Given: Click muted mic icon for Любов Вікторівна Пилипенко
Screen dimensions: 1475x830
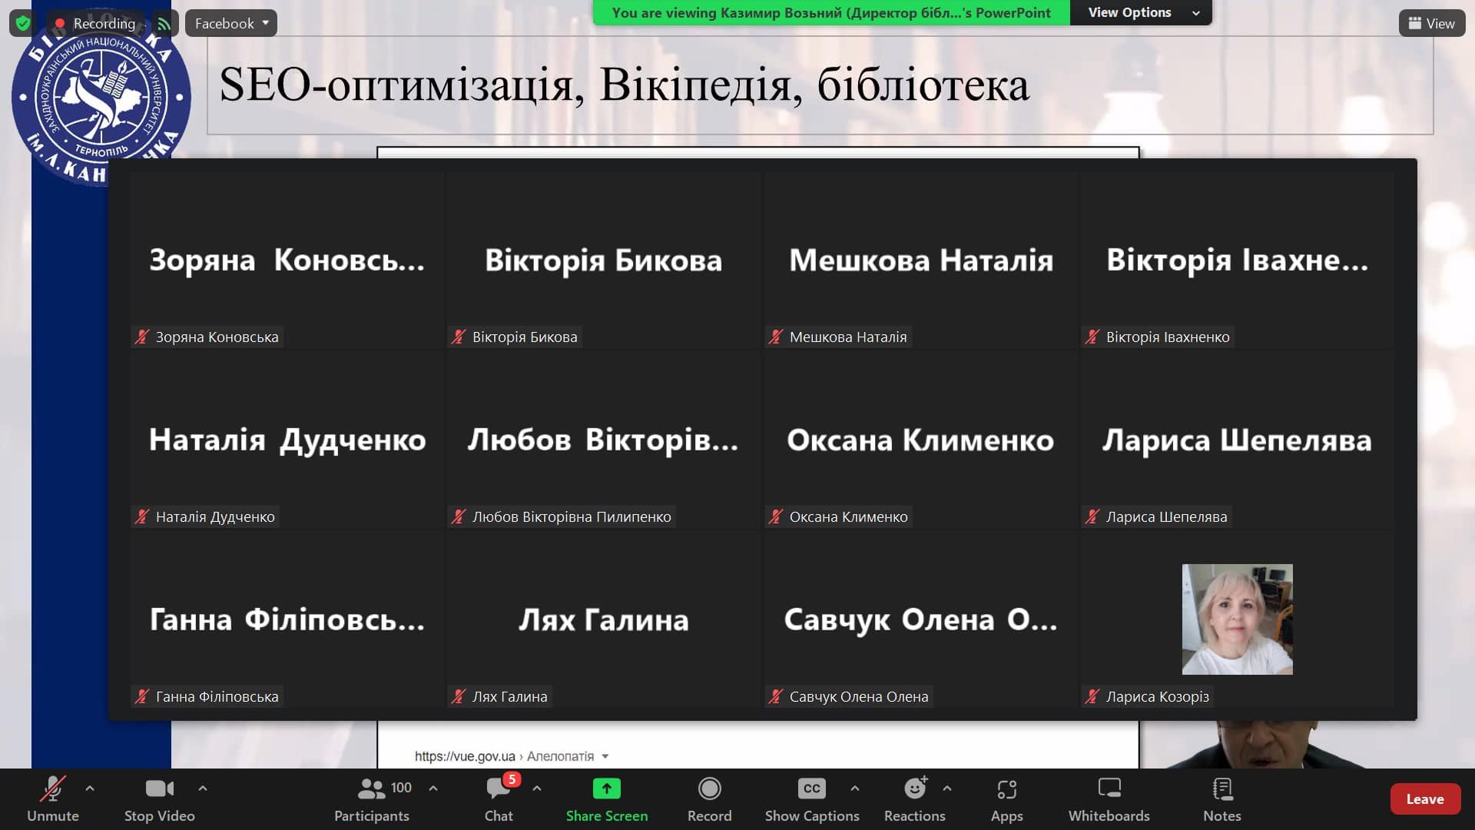Looking at the screenshot, I should coord(459,516).
